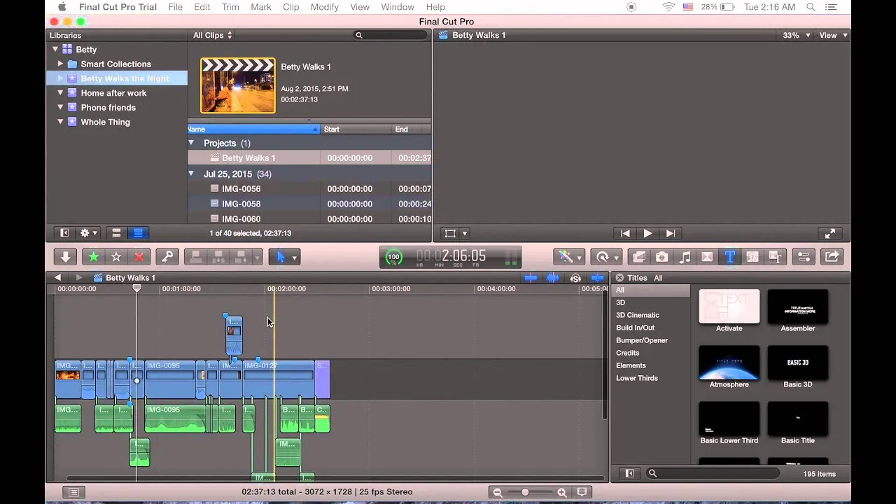This screenshot has width=896, height=504.
Task: Click the Import Media arrow button
Action: click(x=65, y=257)
